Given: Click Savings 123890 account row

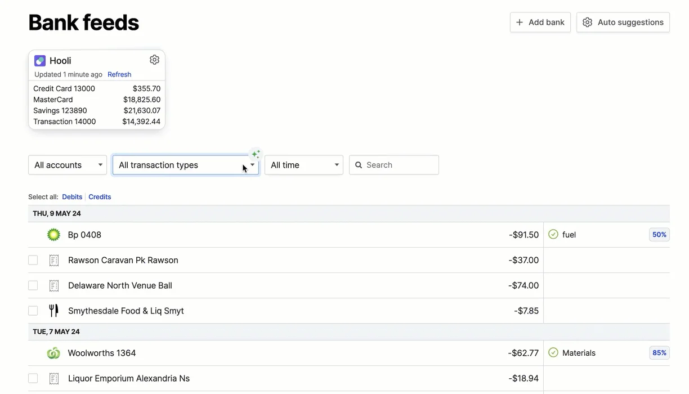Looking at the screenshot, I should pos(97,110).
